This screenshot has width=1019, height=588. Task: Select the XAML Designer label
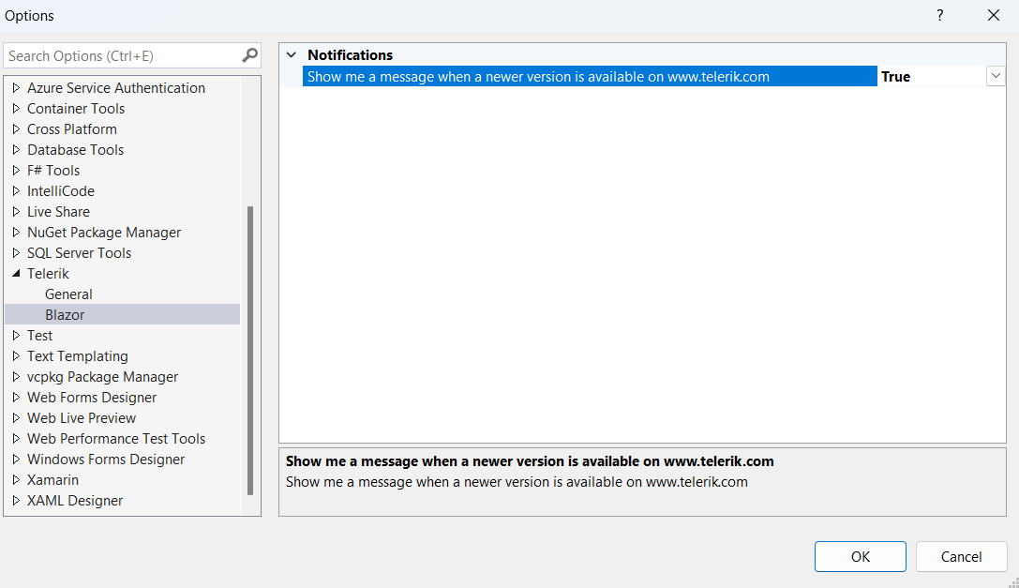pyautogui.click(x=75, y=501)
